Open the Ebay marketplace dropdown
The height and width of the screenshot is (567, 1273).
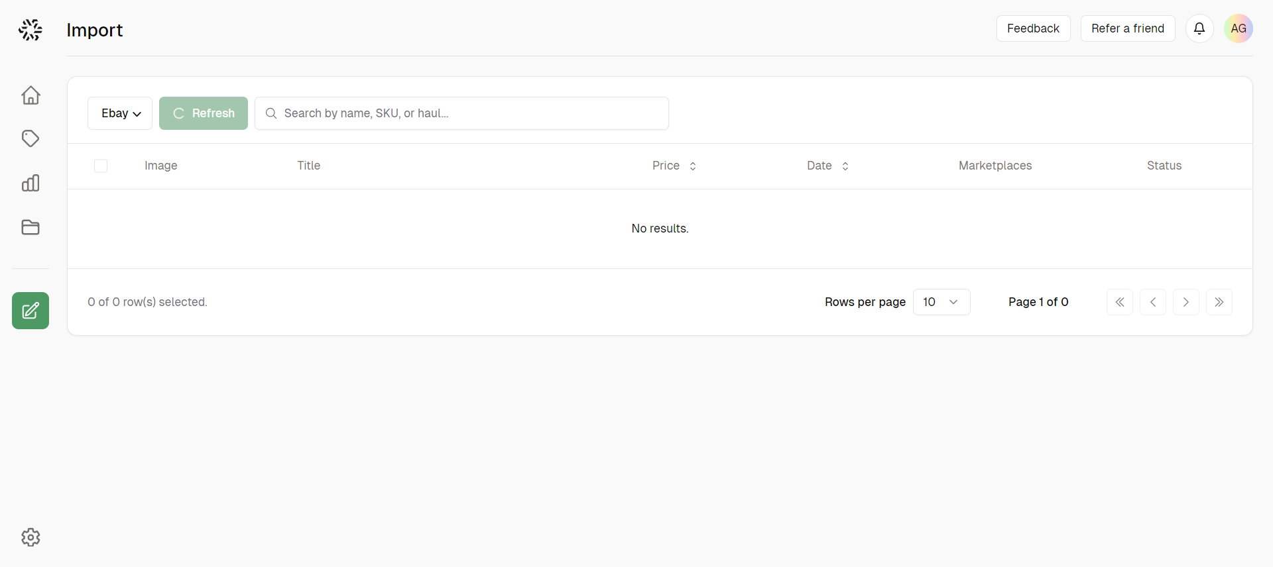[120, 113]
